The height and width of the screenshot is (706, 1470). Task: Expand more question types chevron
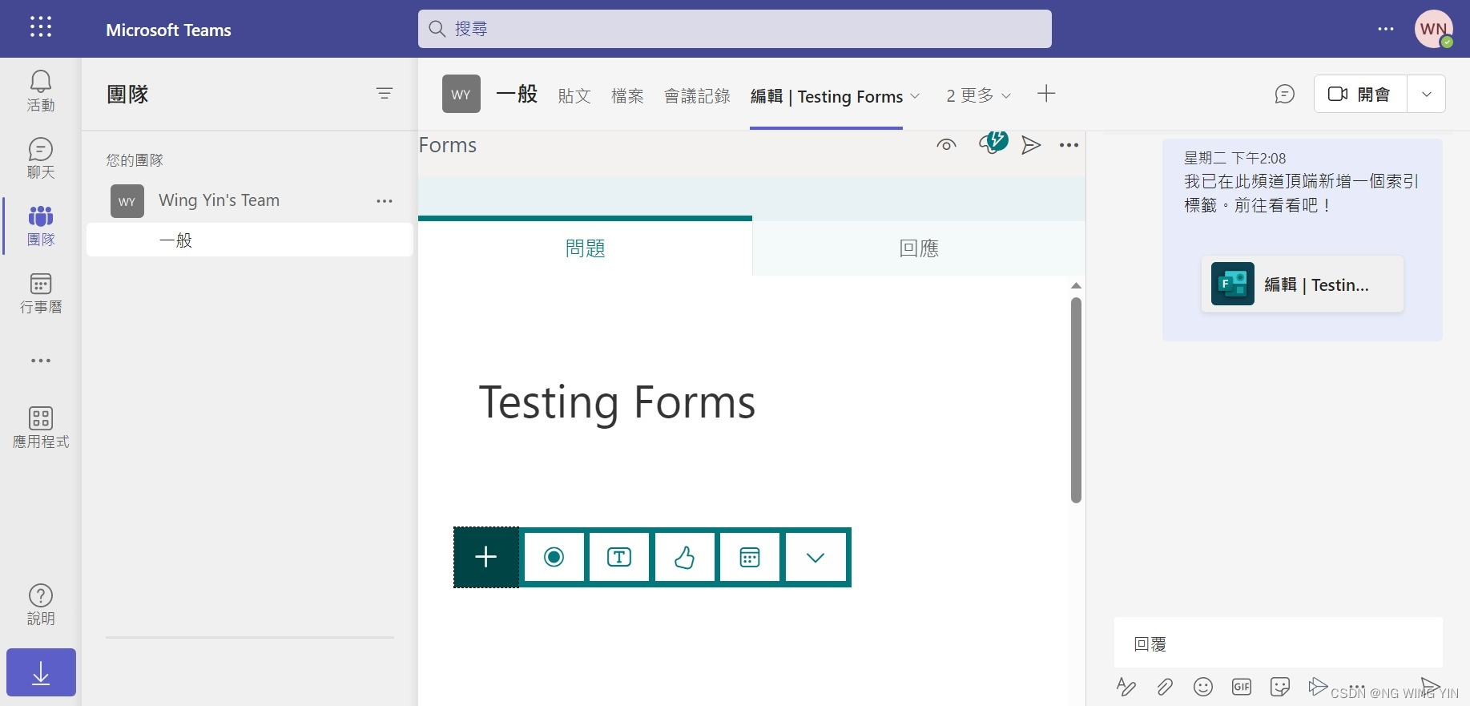point(816,557)
